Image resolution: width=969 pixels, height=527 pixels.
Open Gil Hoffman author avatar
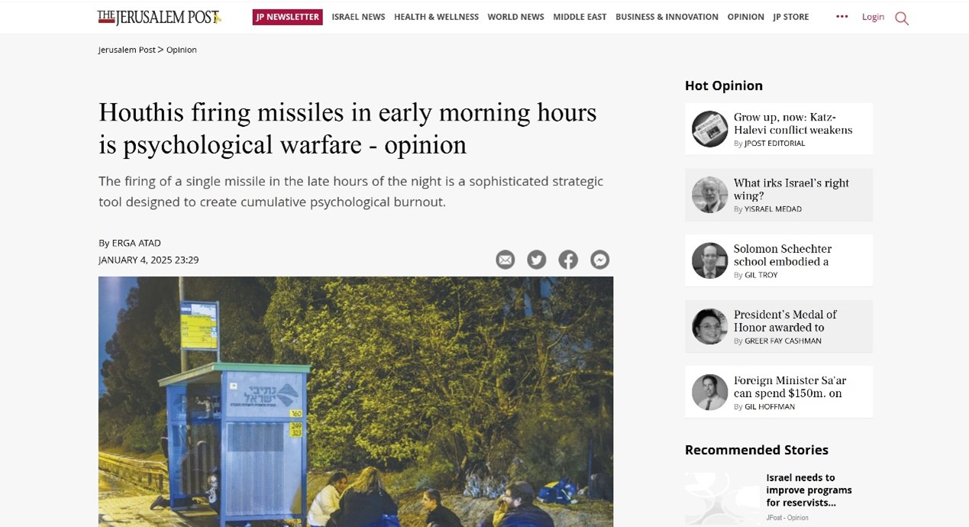coord(710,393)
